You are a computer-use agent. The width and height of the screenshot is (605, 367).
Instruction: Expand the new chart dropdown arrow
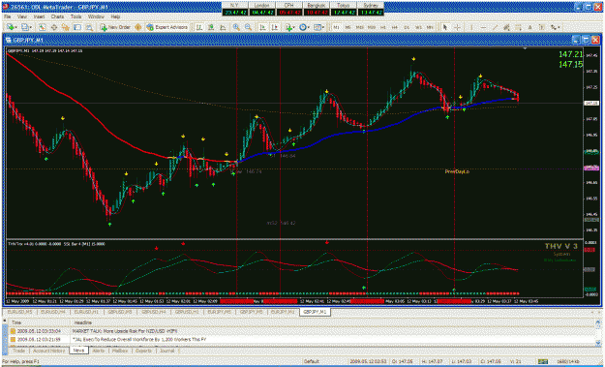16,27
